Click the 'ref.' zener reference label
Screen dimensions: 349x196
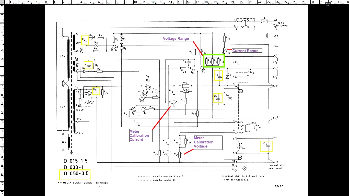[124, 39]
